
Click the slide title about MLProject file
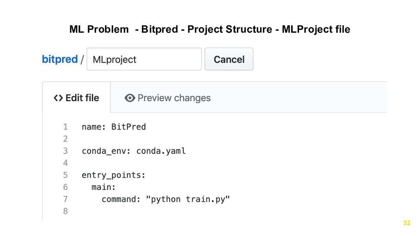click(x=210, y=29)
